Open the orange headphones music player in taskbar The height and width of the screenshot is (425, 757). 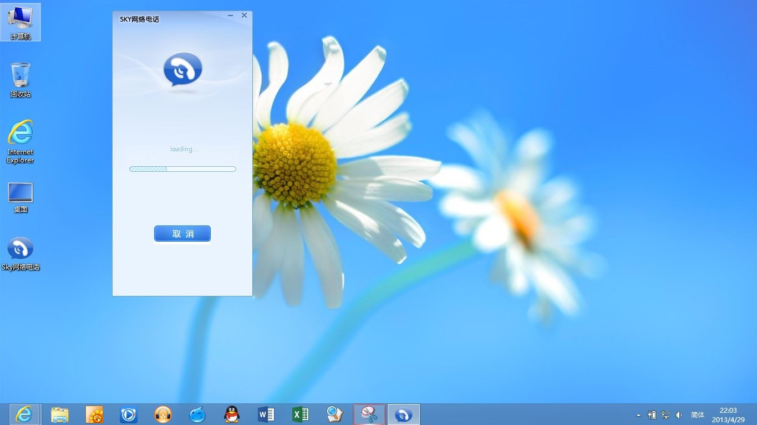point(163,414)
